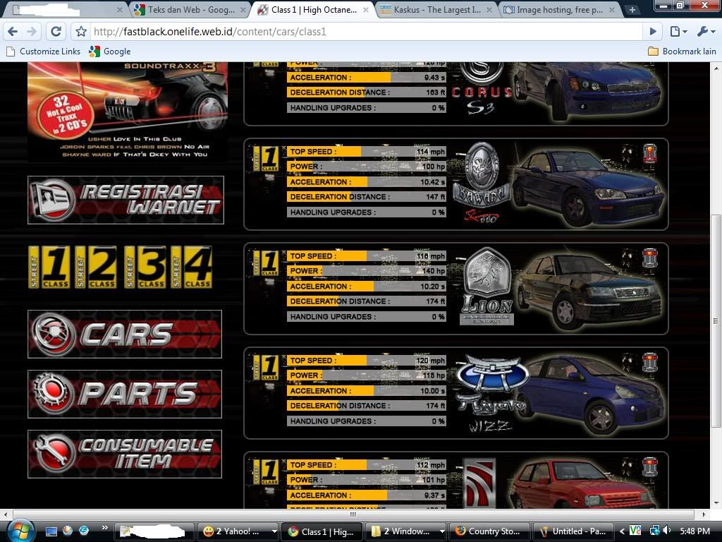
Task: Open the Cars section
Action: point(125,334)
